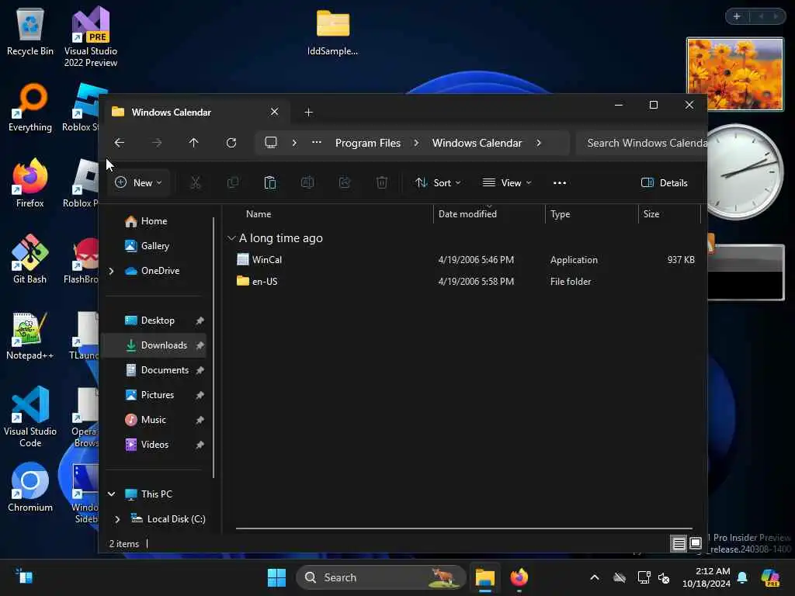
Task: Open Visual Studio Code shortcut
Action: [30, 417]
